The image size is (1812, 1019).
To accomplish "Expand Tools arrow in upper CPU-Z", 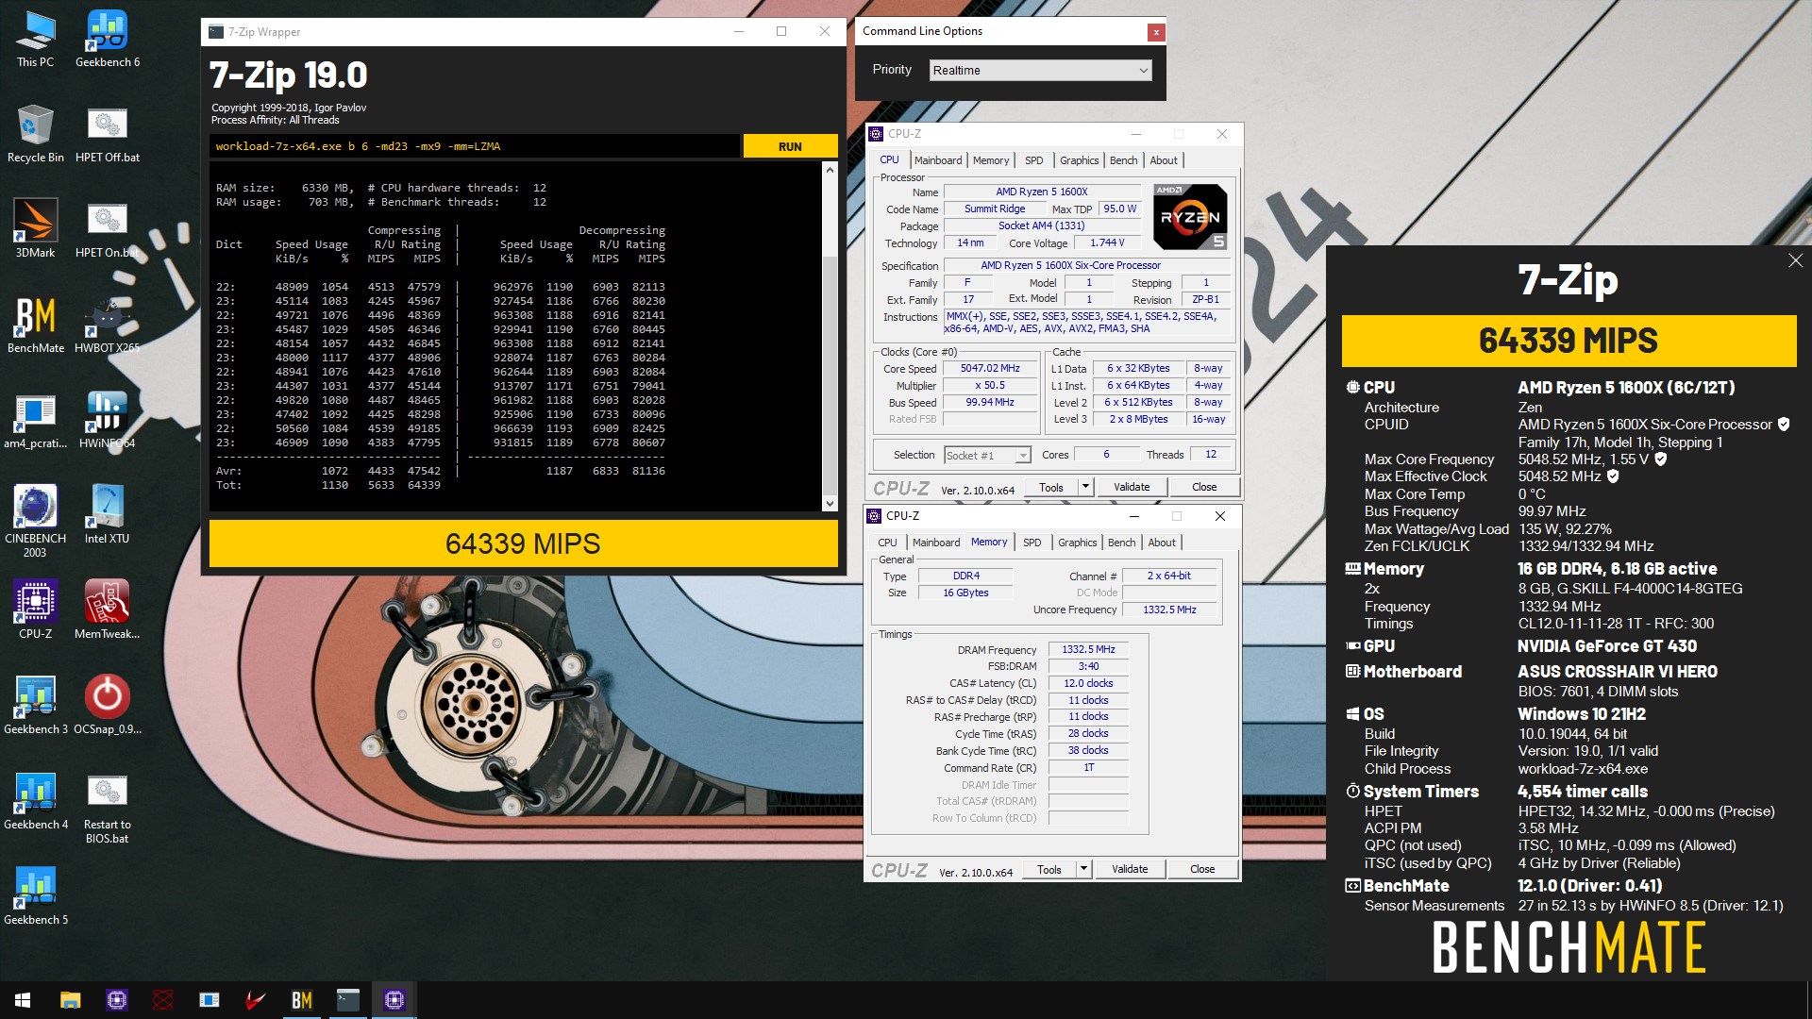I will pos(1085,487).
